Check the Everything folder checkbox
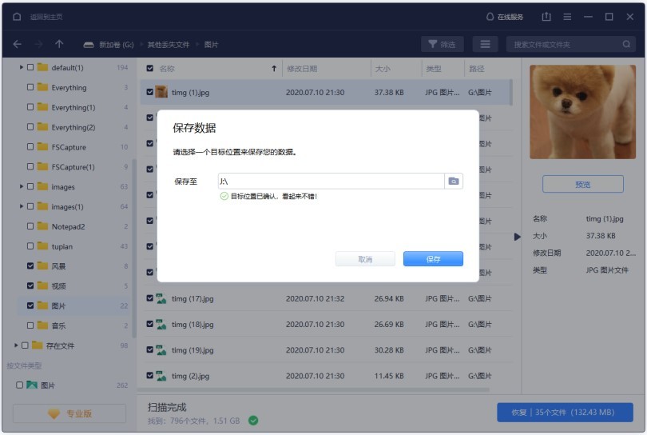 (30, 87)
